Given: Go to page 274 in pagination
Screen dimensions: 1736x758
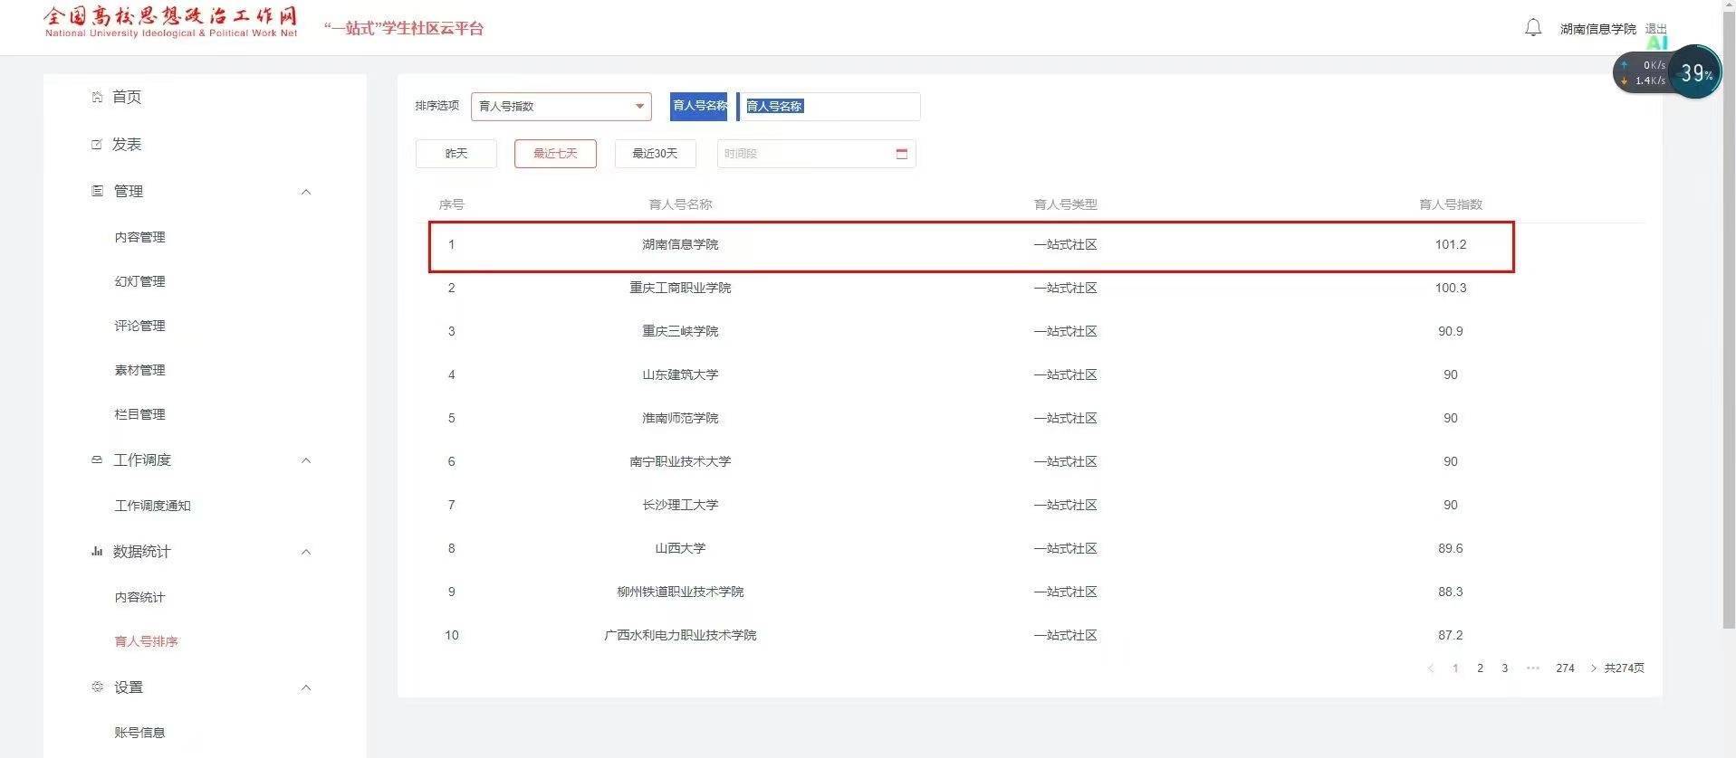Looking at the screenshot, I should [x=1565, y=668].
